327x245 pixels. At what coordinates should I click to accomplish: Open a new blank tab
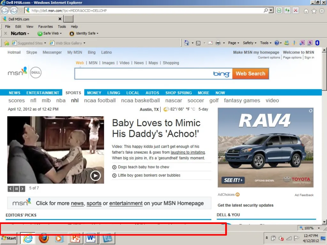pyautogui.click(x=68, y=19)
